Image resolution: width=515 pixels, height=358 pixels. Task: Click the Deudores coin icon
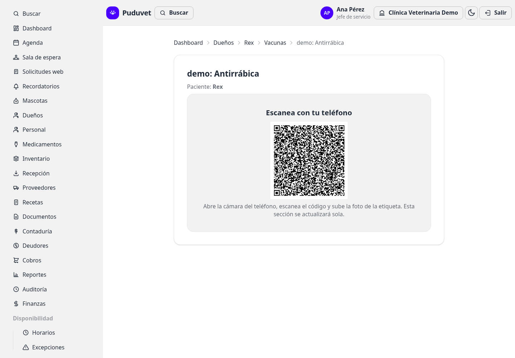tap(16, 246)
